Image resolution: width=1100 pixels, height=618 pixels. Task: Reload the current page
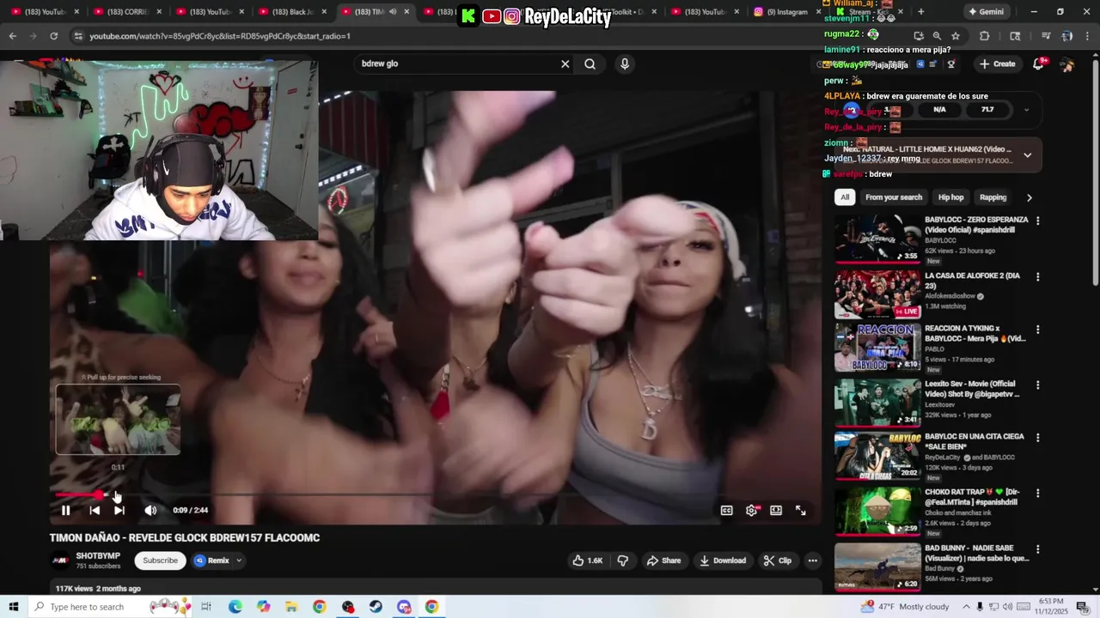53,36
